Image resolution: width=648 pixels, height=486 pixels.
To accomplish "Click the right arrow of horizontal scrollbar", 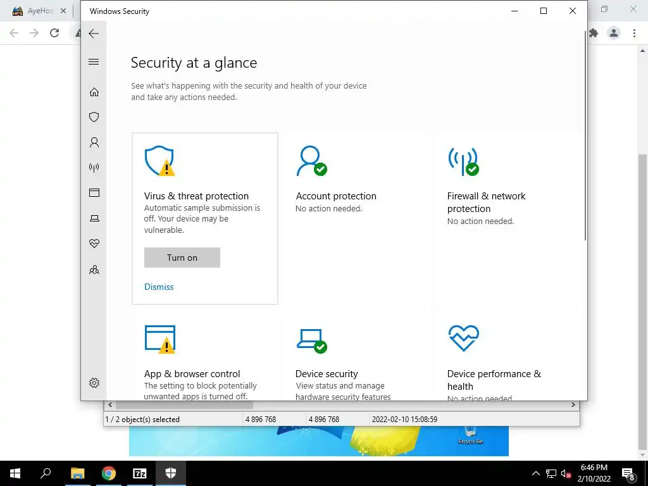I will click(573, 404).
